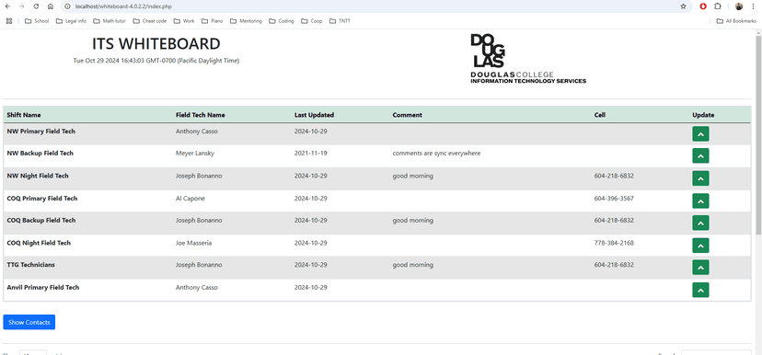Click the NW Primary Field Tech shift name
The height and width of the screenshot is (355, 762).
pos(40,132)
